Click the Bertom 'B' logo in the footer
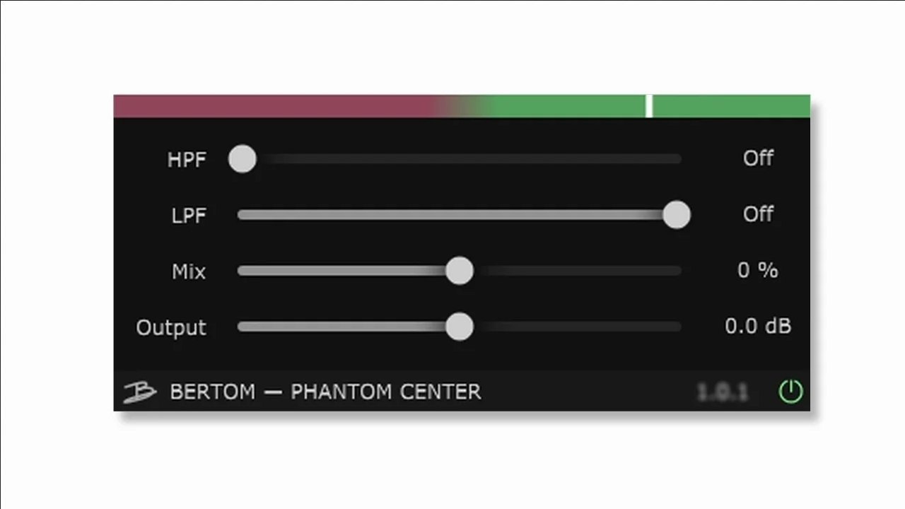This screenshot has height=509, width=905. [x=139, y=391]
